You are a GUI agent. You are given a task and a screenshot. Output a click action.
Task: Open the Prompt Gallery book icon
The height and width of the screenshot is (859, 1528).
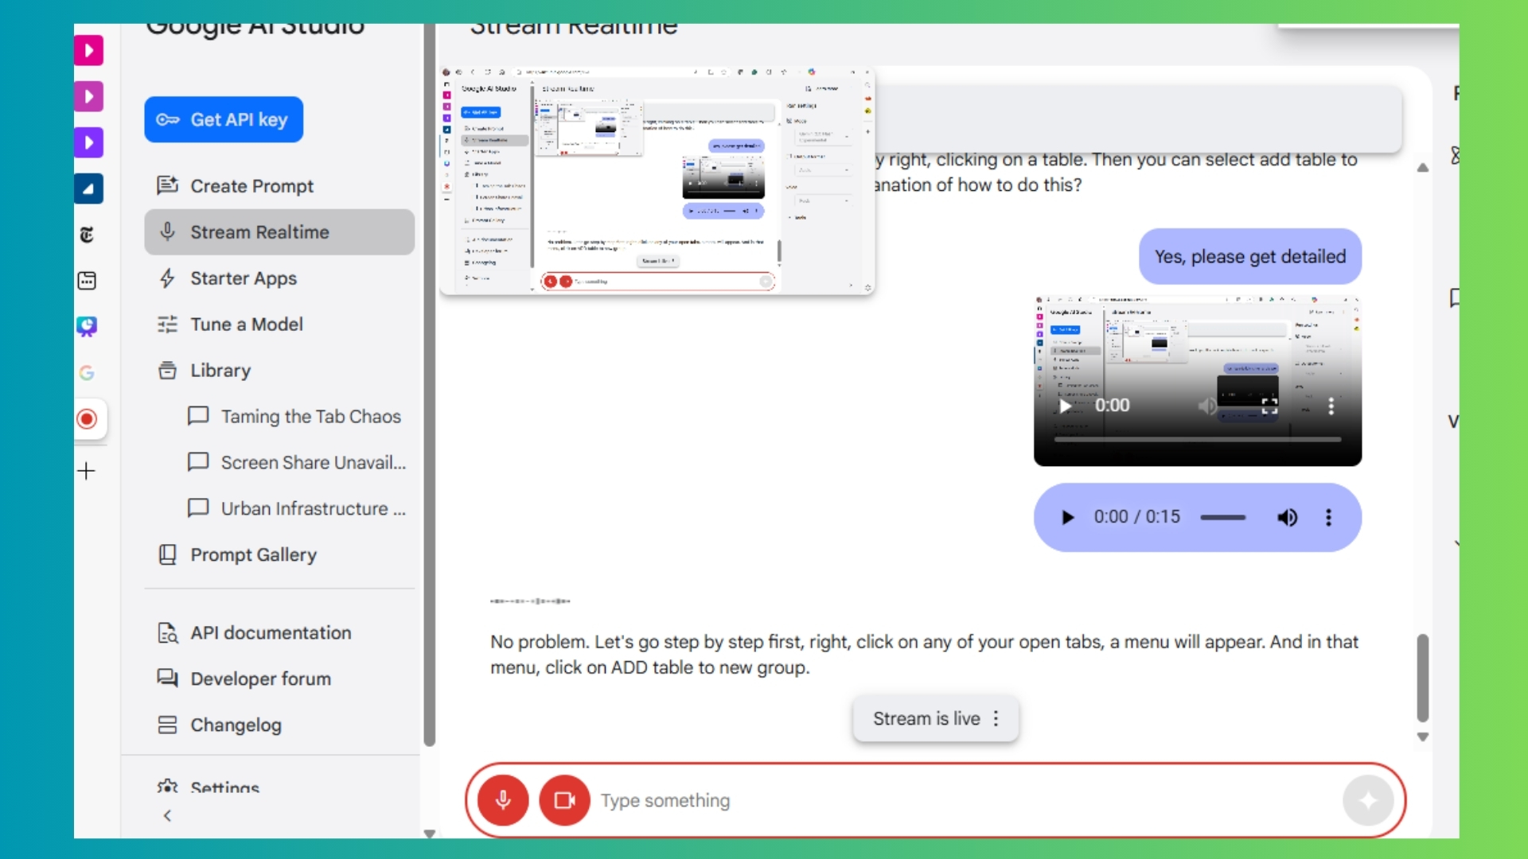167,554
